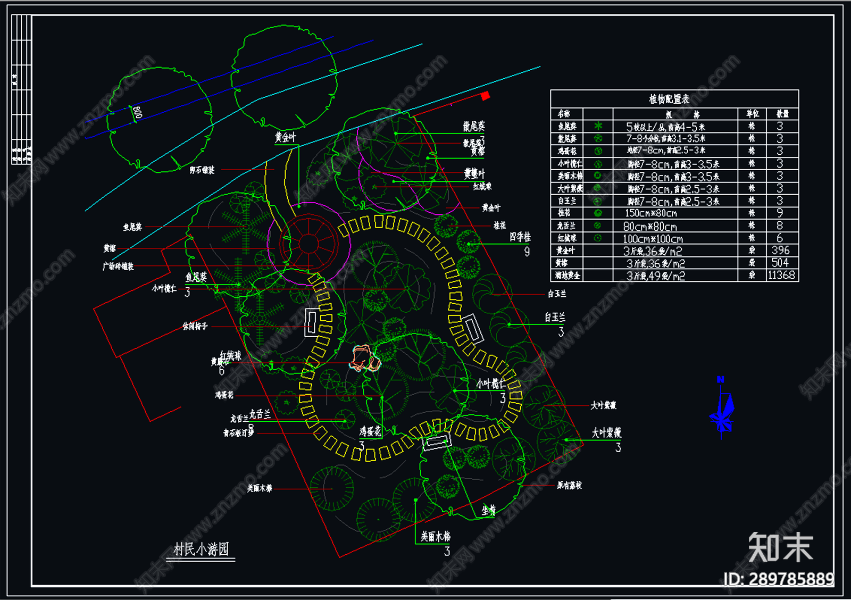The height and width of the screenshot is (600, 851).
Task: Select the plant symbol in the 散尾葵 table row
Action: coord(598,138)
